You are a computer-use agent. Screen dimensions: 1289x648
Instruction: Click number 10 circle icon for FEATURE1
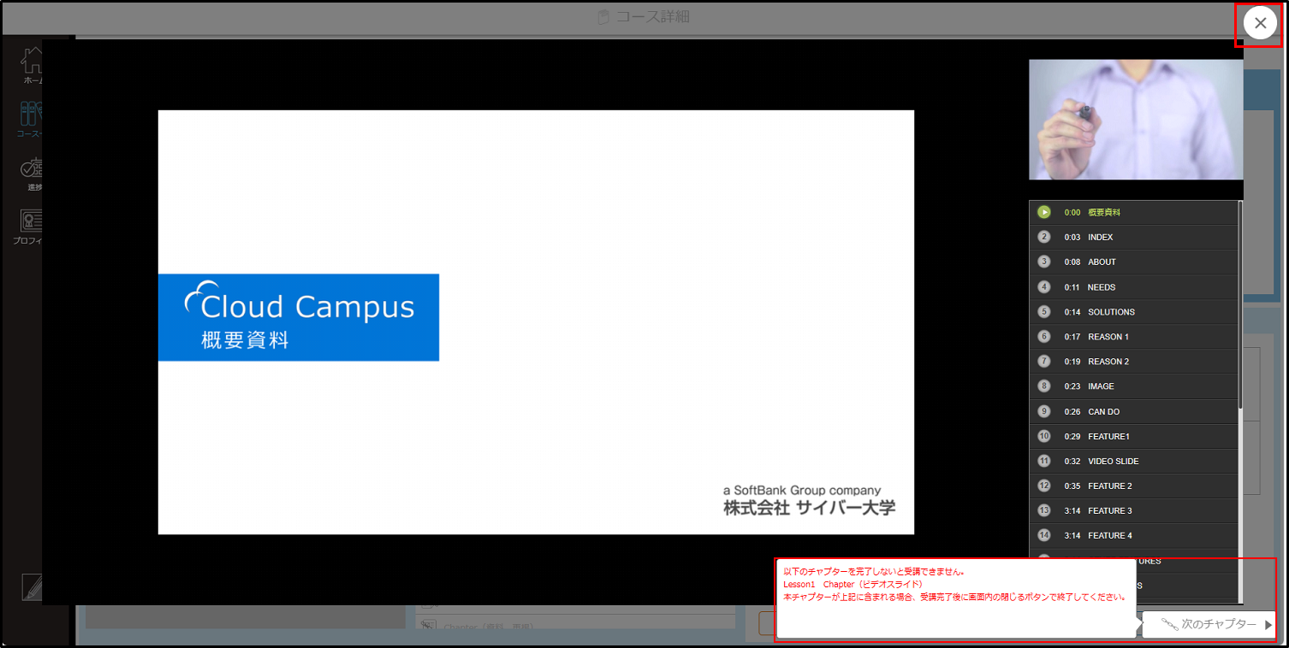click(x=1043, y=436)
